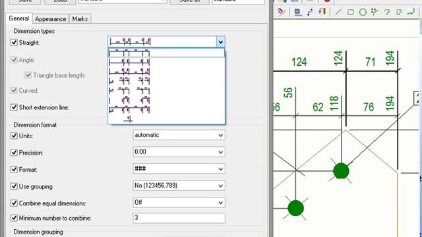Open the Precision dropdown showing 0.00

coord(179,152)
